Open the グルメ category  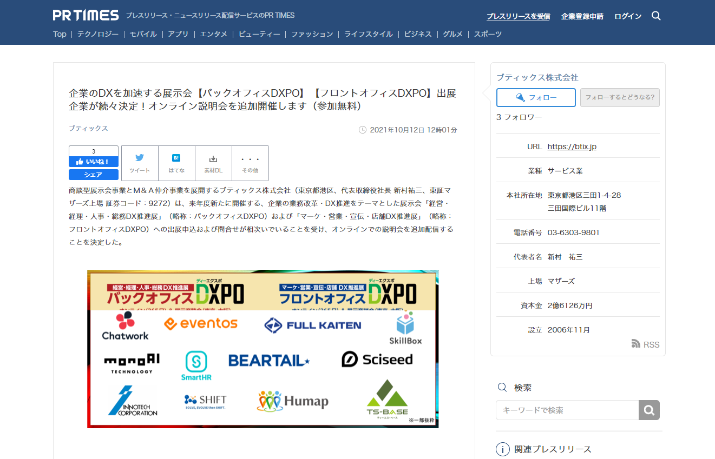452,34
